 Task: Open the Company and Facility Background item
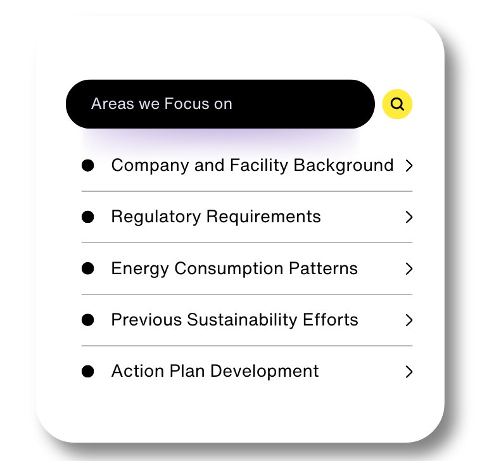(x=252, y=165)
